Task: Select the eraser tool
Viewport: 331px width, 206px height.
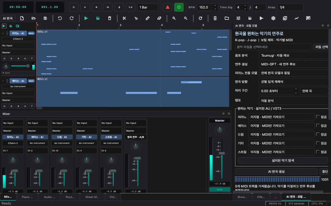Action: [x=159, y=18]
